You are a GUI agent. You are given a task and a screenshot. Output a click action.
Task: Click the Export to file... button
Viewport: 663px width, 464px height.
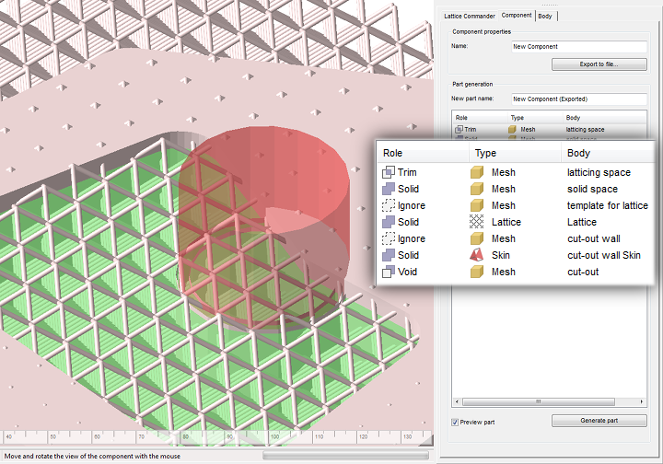pos(599,64)
